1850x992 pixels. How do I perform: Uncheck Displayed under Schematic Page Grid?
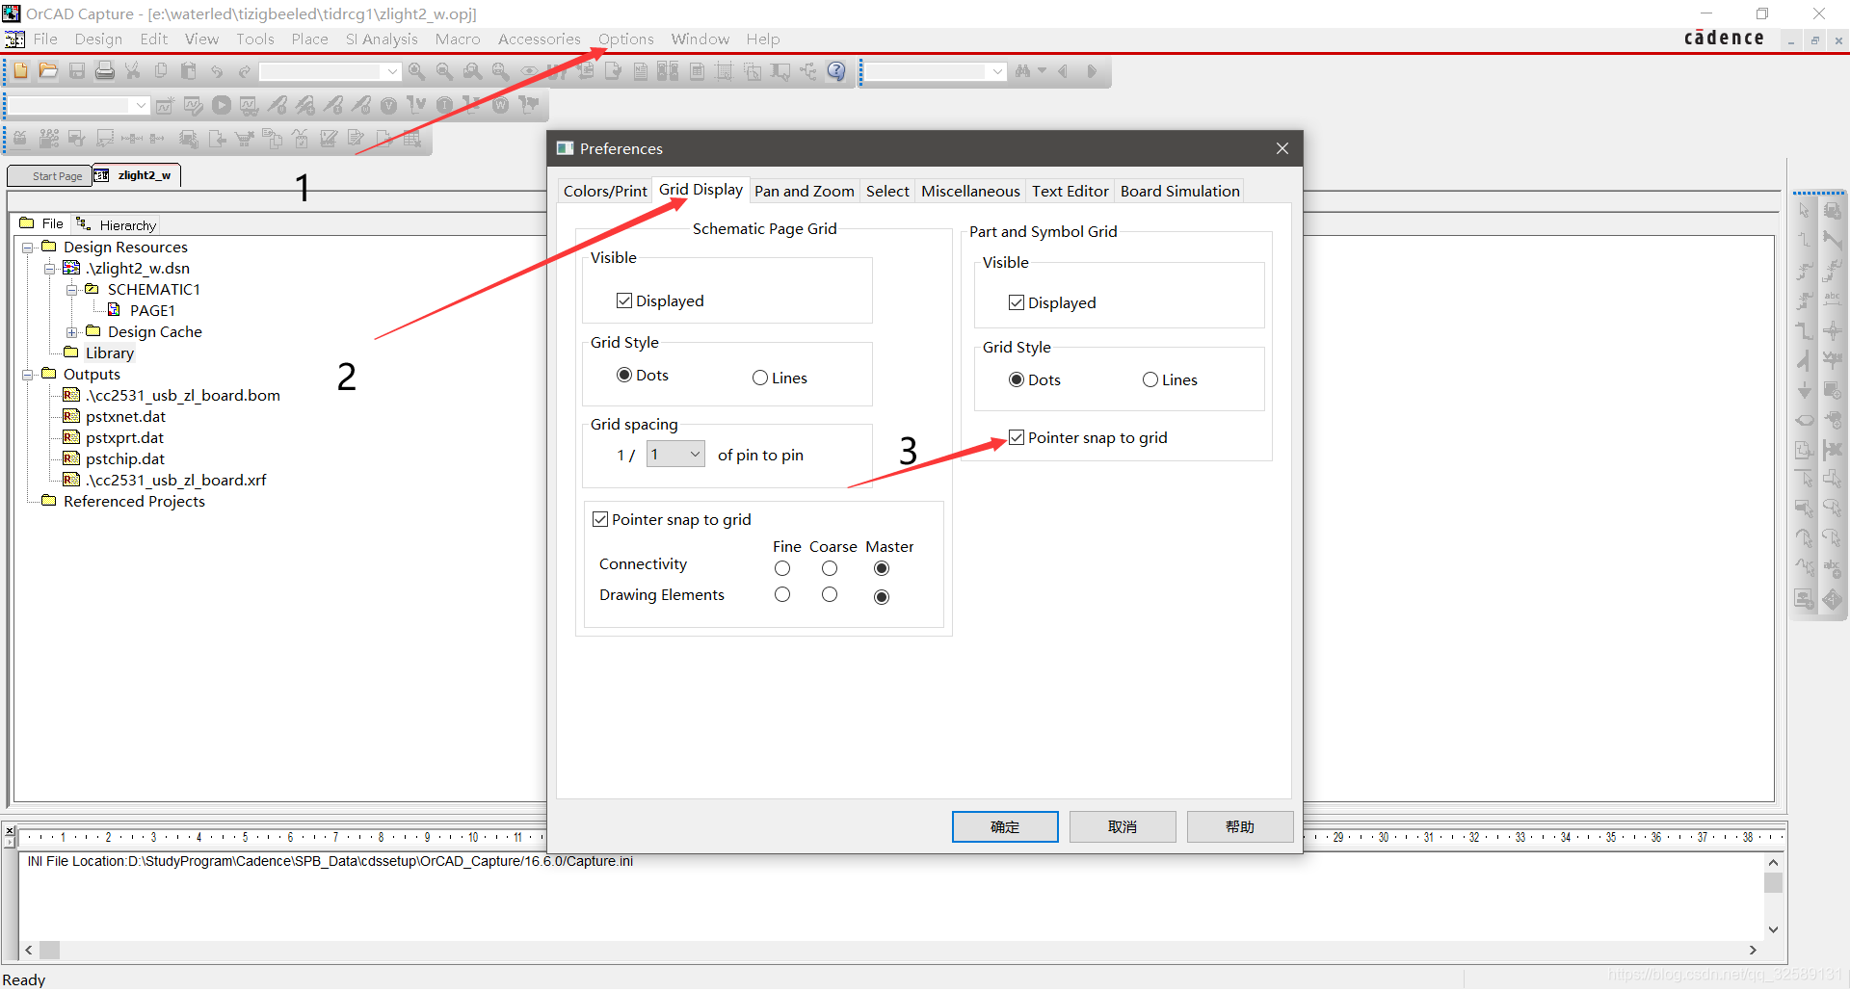[624, 301]
